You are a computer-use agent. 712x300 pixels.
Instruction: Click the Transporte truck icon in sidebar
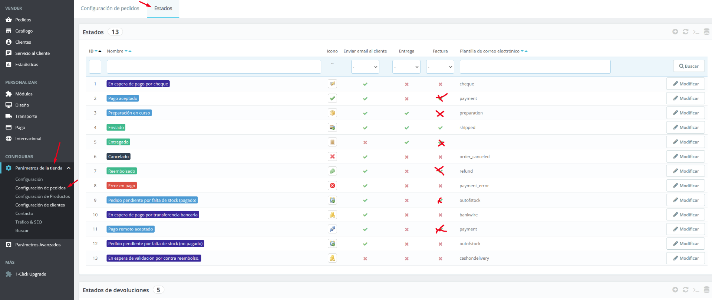point(9,116)
